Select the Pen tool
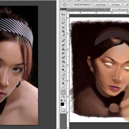129x129 pixels. pos(63,75)
